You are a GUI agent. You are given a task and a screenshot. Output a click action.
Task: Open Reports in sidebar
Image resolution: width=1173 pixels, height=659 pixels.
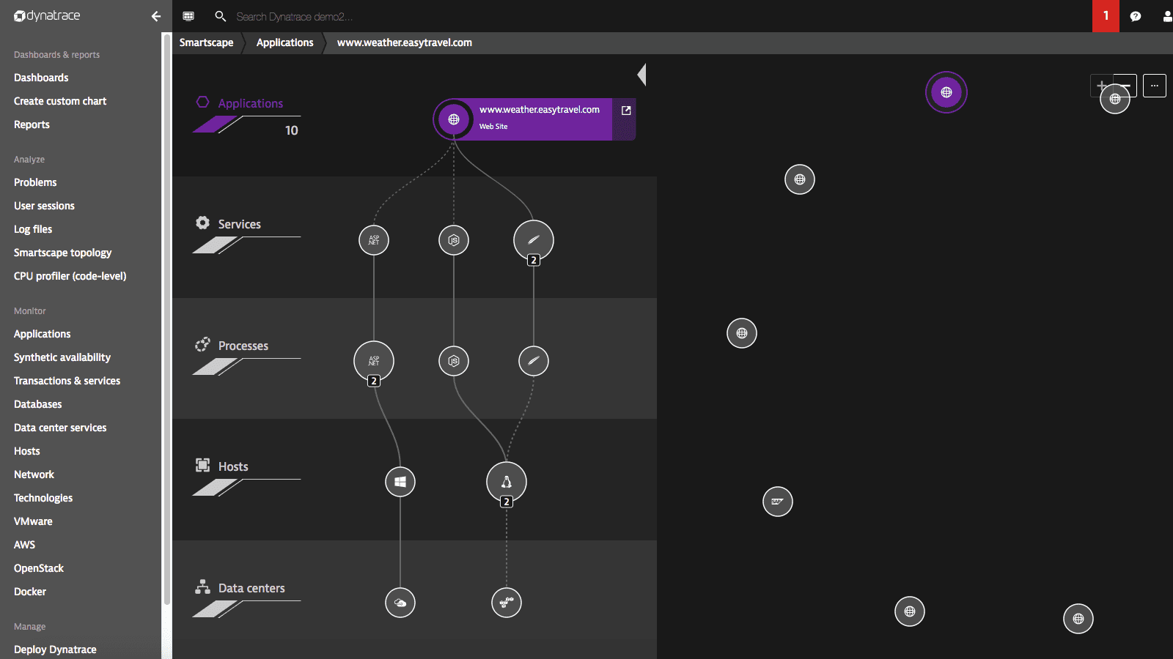pyautogui.click(x=32, y=124)
